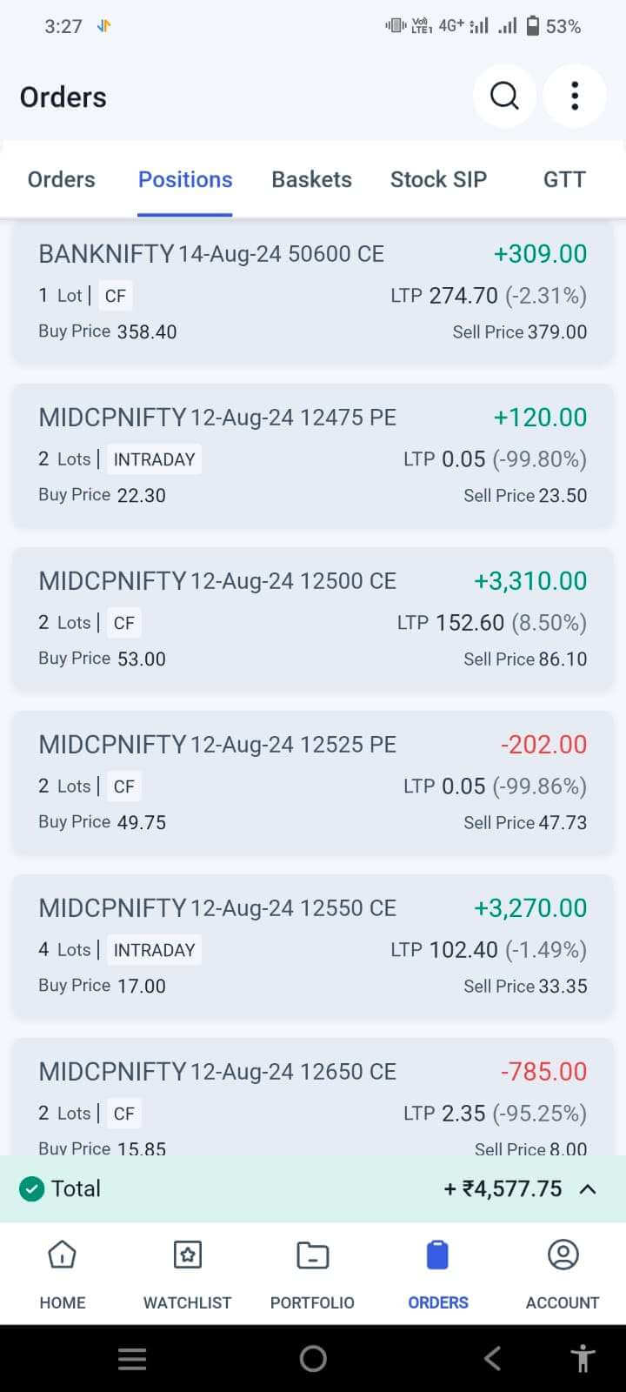Open Android recent apps menu icon
626x1392 pixels.
pyautogui.click(x=132, y=1358)
